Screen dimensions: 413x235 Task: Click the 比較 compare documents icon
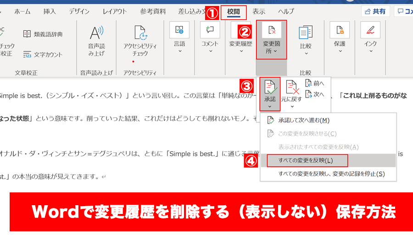(306, 33)
